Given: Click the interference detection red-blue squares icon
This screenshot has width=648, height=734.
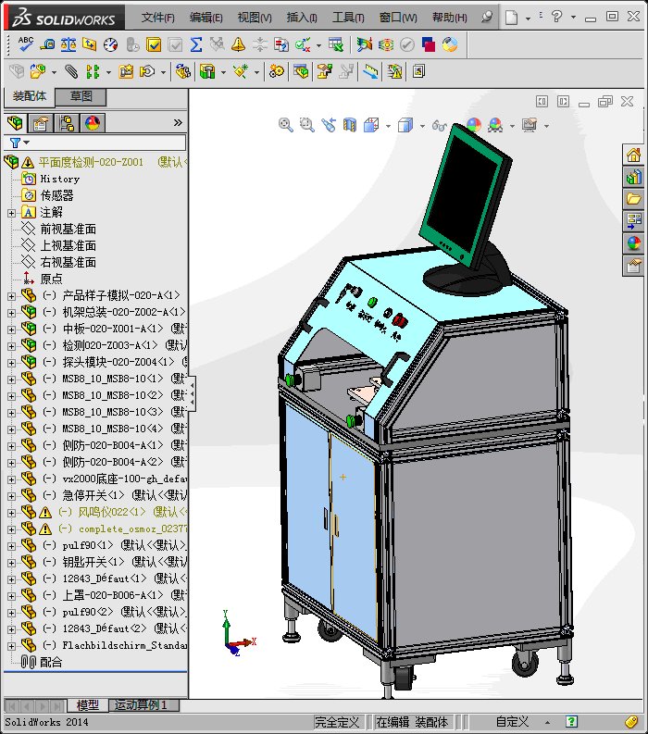Looking at the screenshot, I should pyautogui.click(x=429, y=44).
